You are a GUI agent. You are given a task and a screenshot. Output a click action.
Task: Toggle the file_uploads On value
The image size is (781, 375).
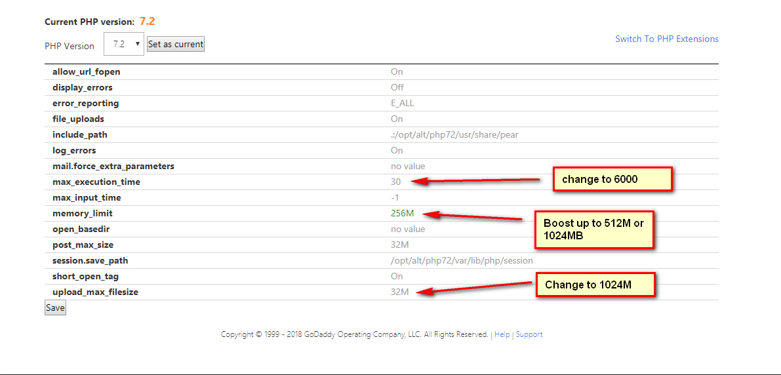pyautogui.click(x=397, y=119)
